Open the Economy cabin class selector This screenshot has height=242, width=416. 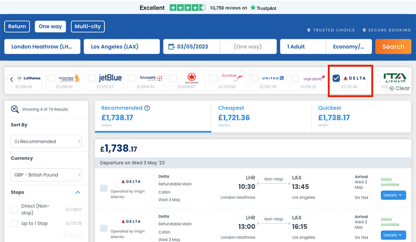point(349,46)
